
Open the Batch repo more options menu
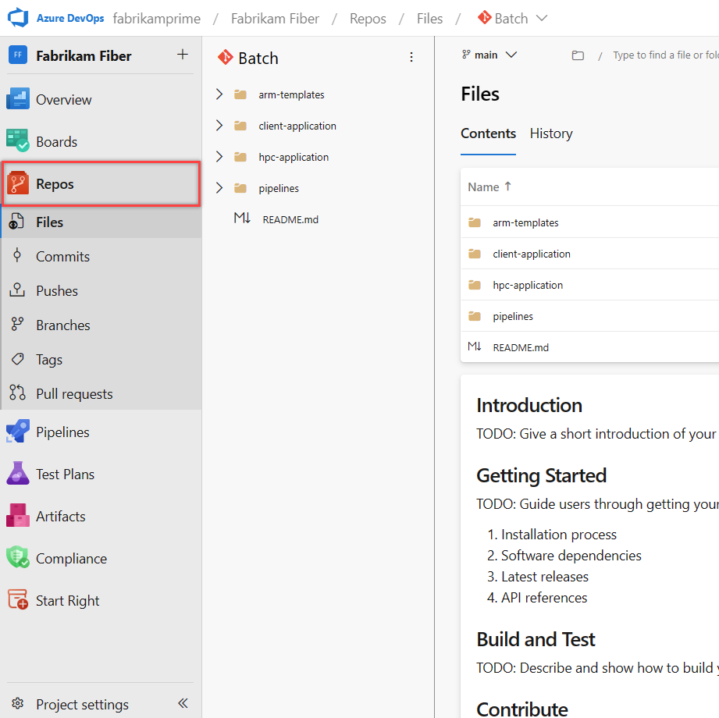pyautogui.click(x=411, y=58)
